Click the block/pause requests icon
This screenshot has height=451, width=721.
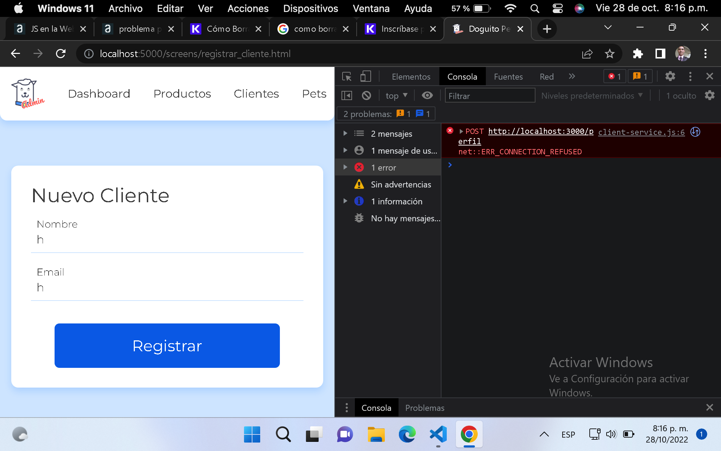pos(367,95)
